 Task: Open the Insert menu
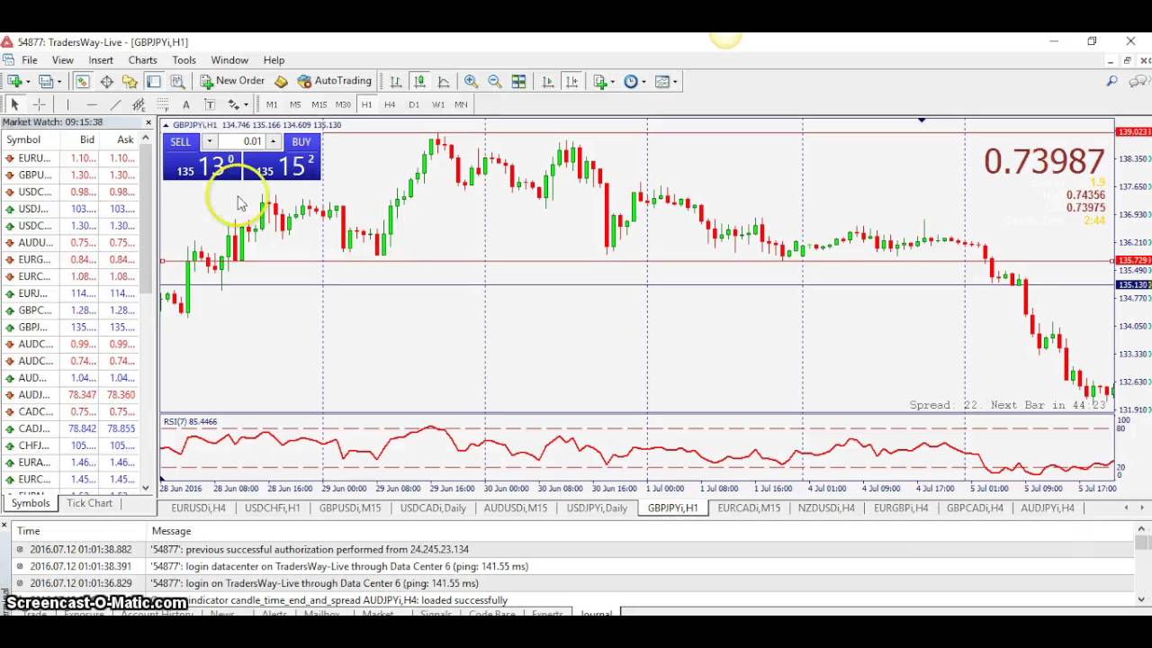coord(101,60)
